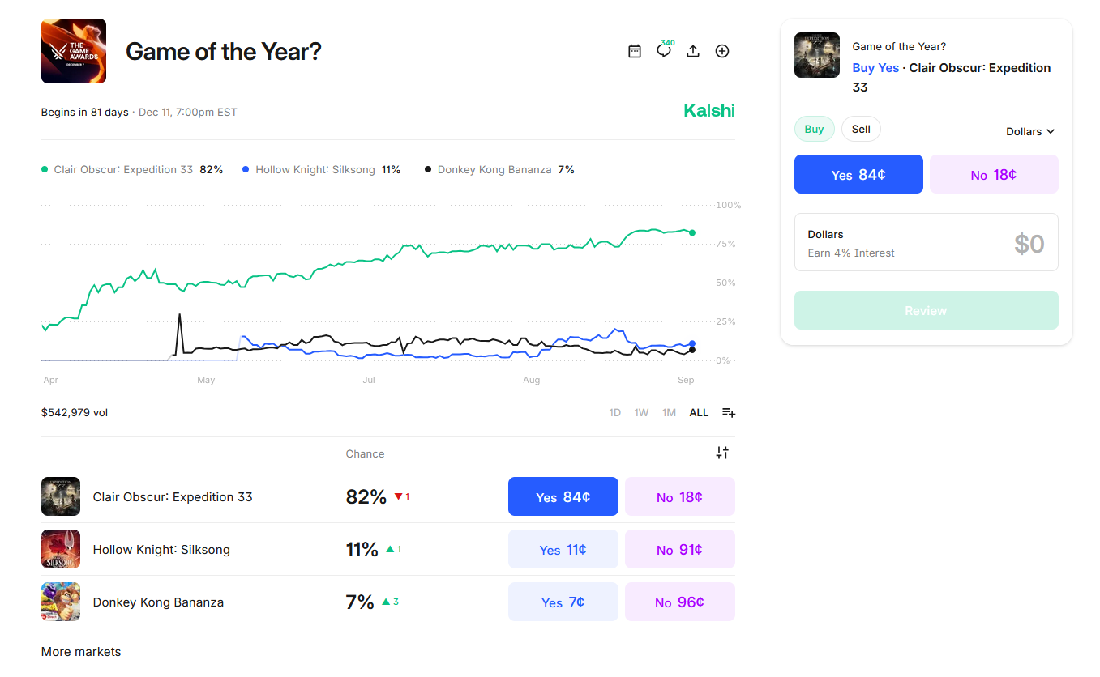The width and height of the screenshot is (1100, 677).
Task: Click the green chart endpoint marker
Action: (692, 233)
